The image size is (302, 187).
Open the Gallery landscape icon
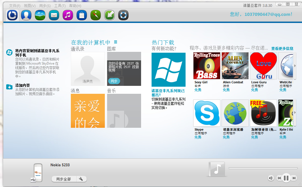(40, 15)
